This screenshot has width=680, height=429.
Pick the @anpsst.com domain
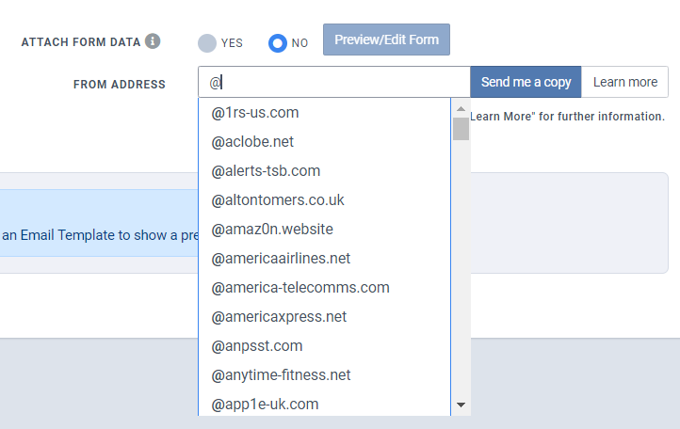pos(324,346)
